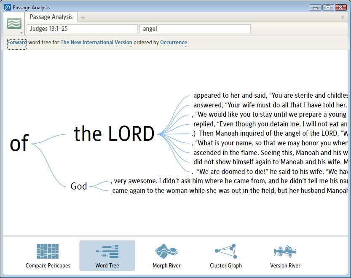Click the angel word input field
The height and width of the screenshot is (278, 351).
point(195,29)
